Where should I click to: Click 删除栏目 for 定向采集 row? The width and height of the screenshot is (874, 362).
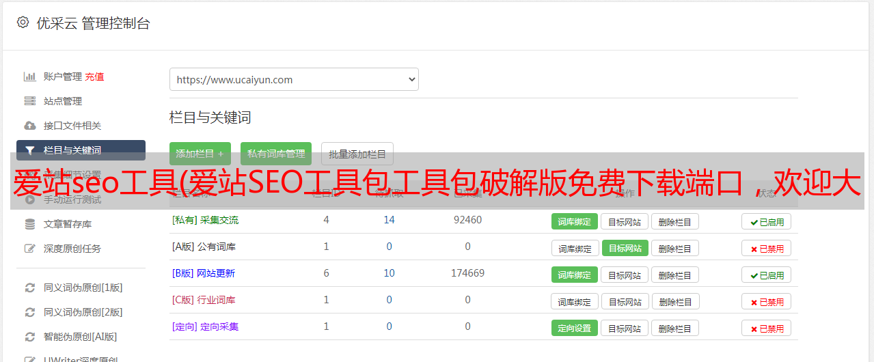point(675,328)
